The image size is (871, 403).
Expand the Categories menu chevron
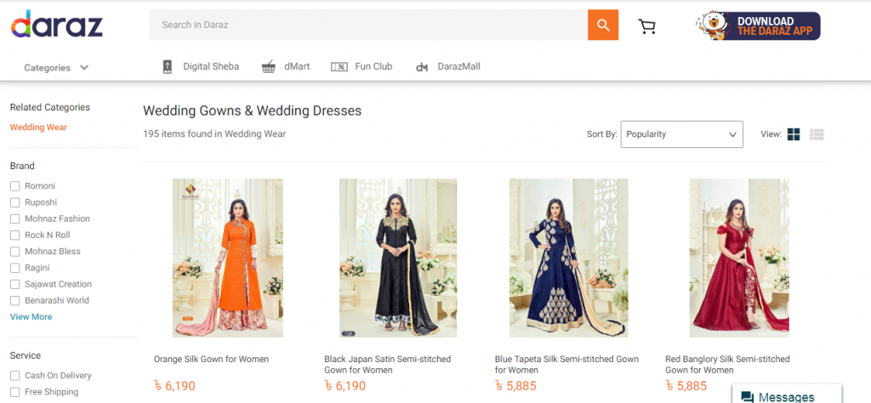[x=84, y=68]
